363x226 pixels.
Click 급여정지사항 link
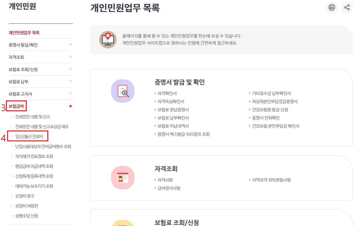click(169, 188)
